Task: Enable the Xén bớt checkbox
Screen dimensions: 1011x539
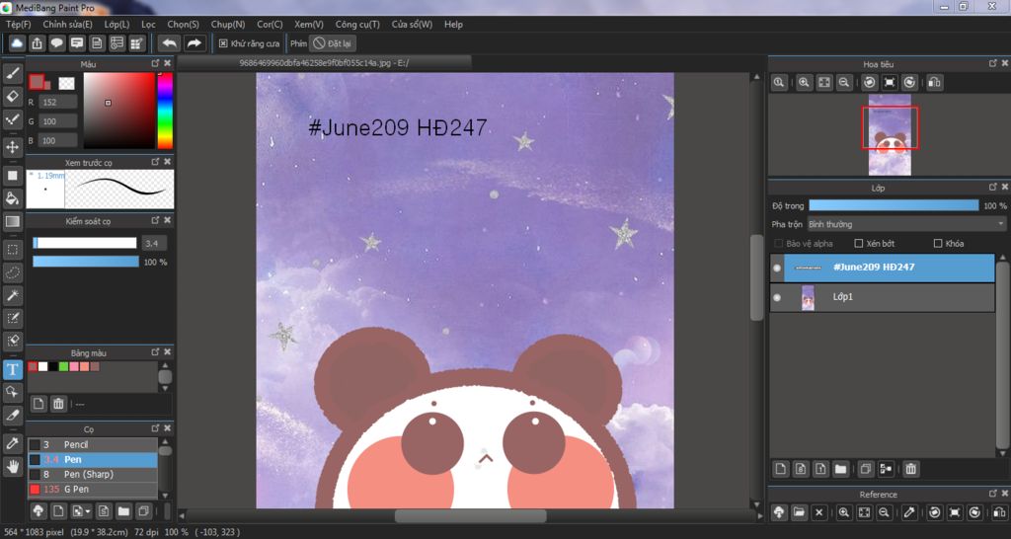Action: pyautogui.click(x=858, y=244)
